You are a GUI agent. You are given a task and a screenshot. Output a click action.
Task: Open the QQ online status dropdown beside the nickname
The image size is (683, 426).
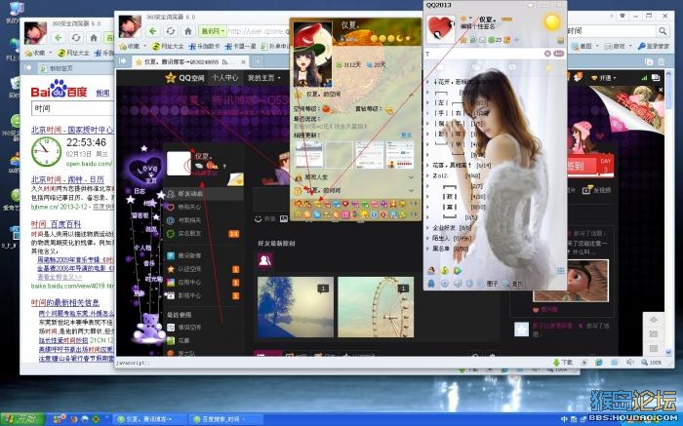[x=471, y=19]
